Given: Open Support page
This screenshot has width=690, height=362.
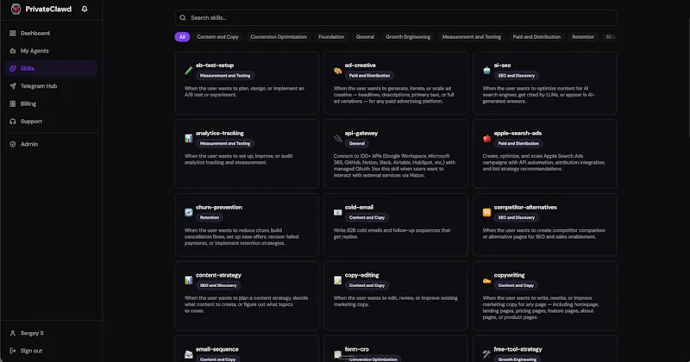Looking at the screenshot, I should (51, 121).
